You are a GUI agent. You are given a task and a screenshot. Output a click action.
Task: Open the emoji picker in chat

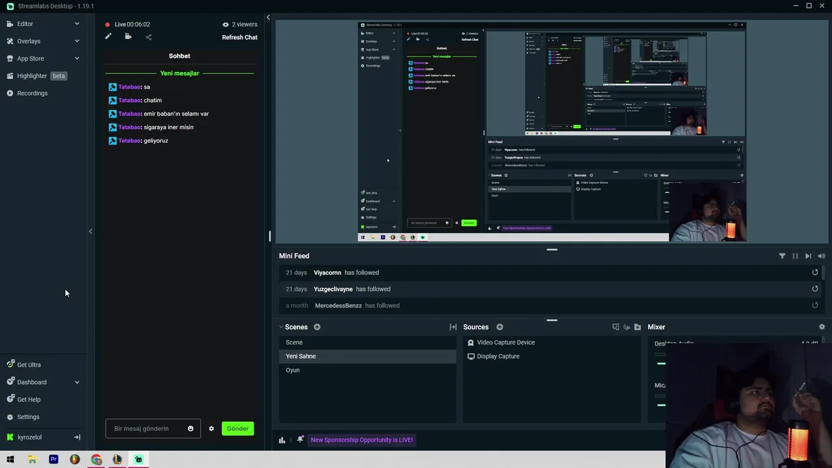(190, 428)
